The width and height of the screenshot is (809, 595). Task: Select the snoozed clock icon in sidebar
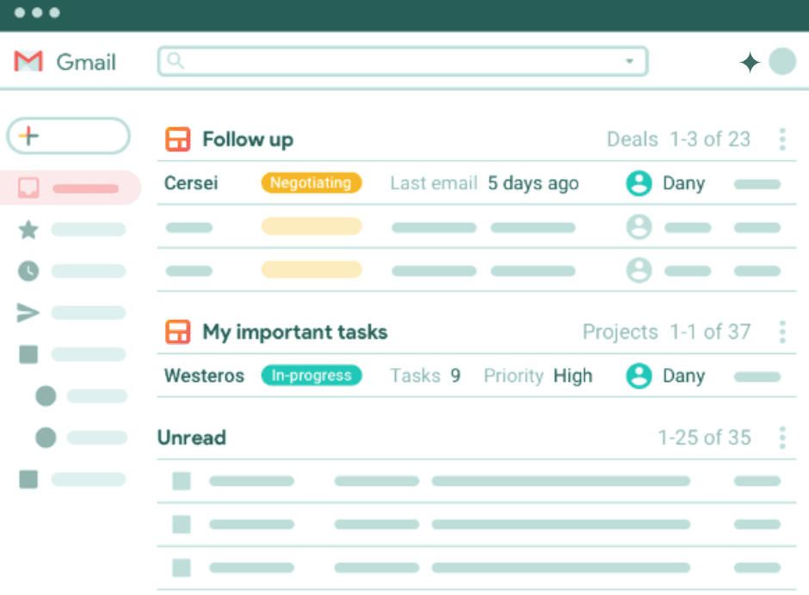(28, 271)
